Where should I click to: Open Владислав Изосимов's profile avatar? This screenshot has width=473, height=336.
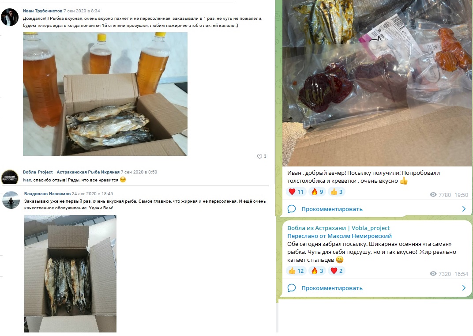coord(11,200)
